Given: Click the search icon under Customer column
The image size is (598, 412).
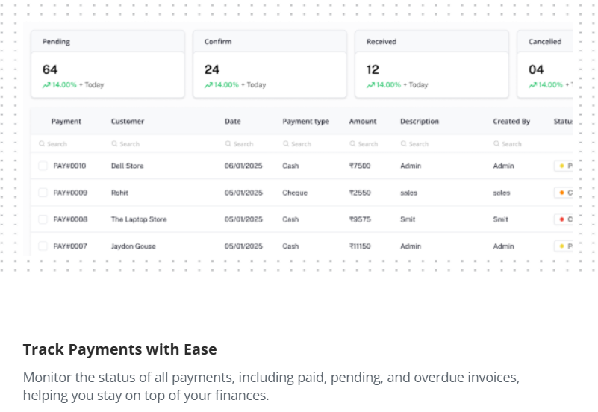Looking at the screenshot, I should click(x=114, y=144).
